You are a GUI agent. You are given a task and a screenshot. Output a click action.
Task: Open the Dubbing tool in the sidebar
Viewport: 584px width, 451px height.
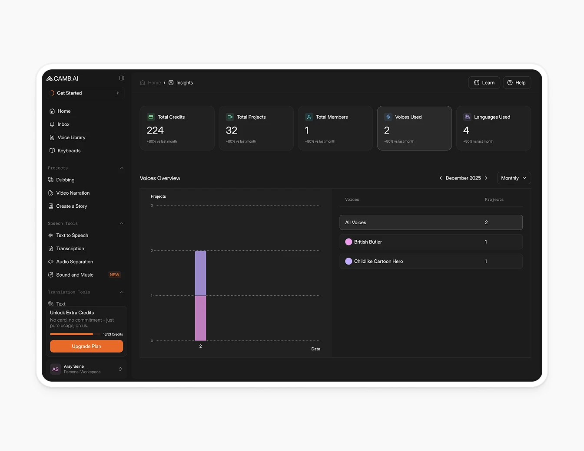coord(65,180)
